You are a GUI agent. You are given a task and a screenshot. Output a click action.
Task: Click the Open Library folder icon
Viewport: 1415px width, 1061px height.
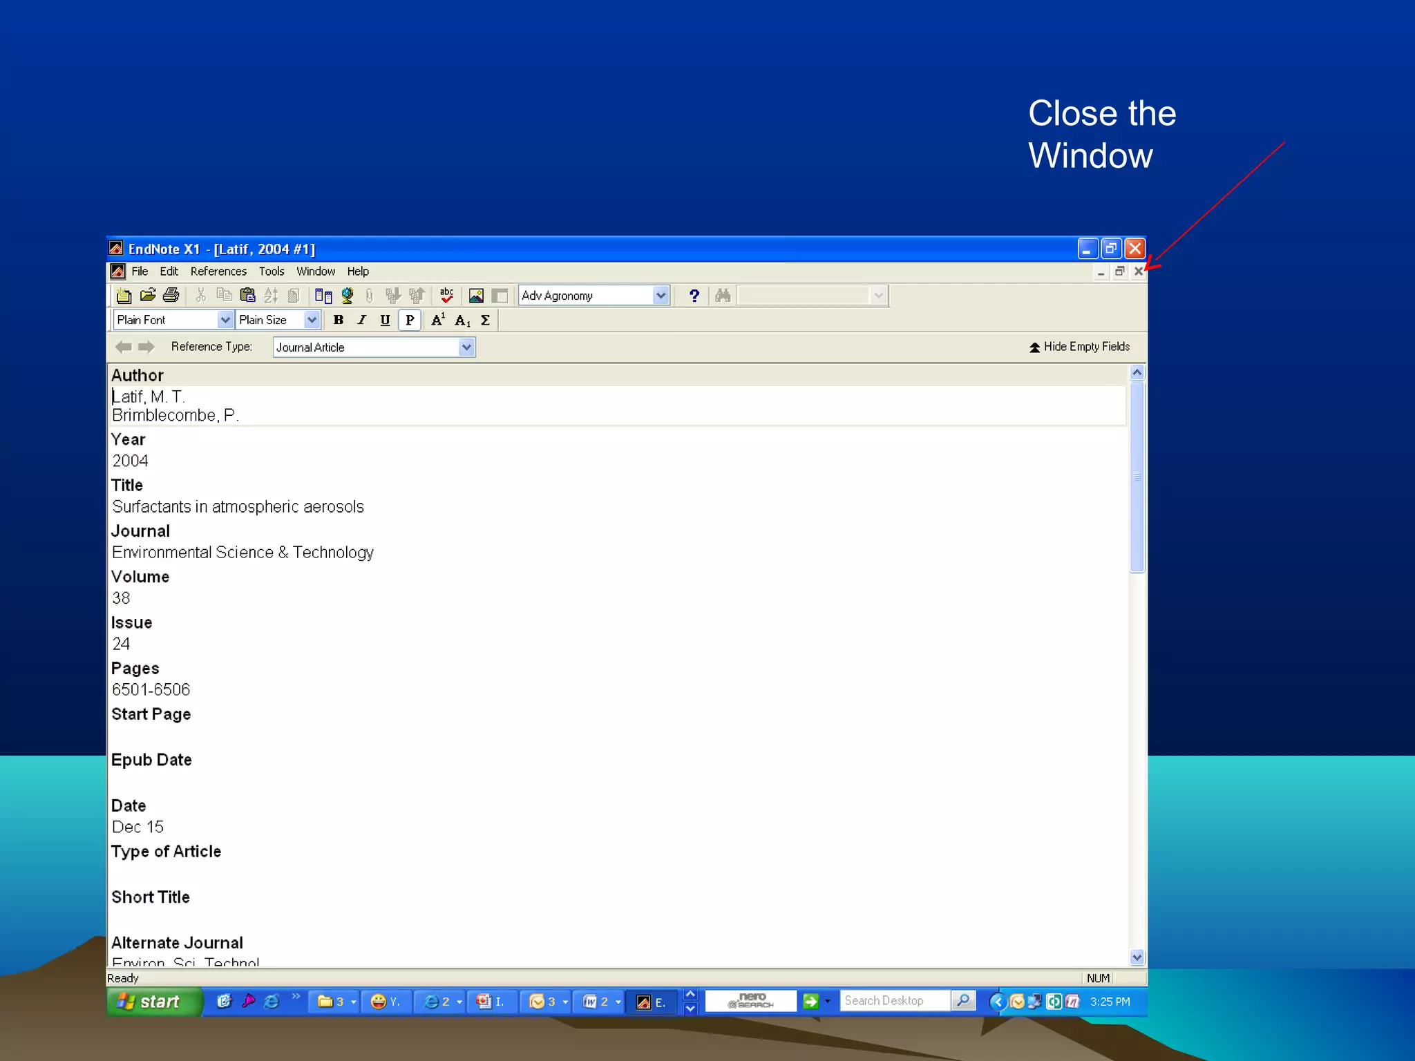point(148,296)
